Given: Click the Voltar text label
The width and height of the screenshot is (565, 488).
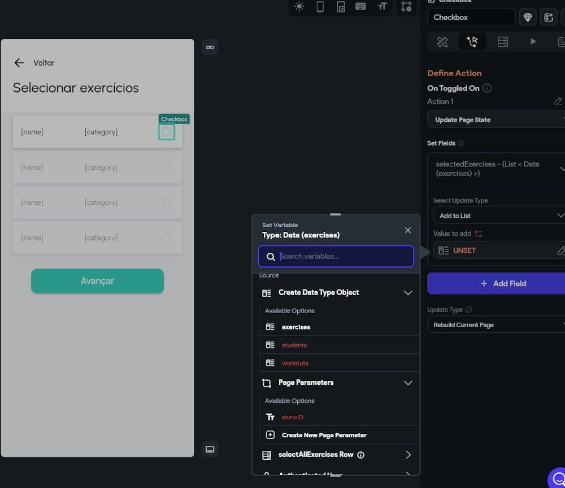Looking at the screenshot, I should (x=44, y=63).
